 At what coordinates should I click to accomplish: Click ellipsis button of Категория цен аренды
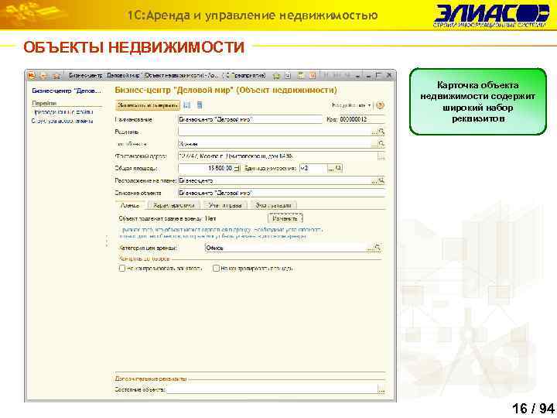(371, 248)
